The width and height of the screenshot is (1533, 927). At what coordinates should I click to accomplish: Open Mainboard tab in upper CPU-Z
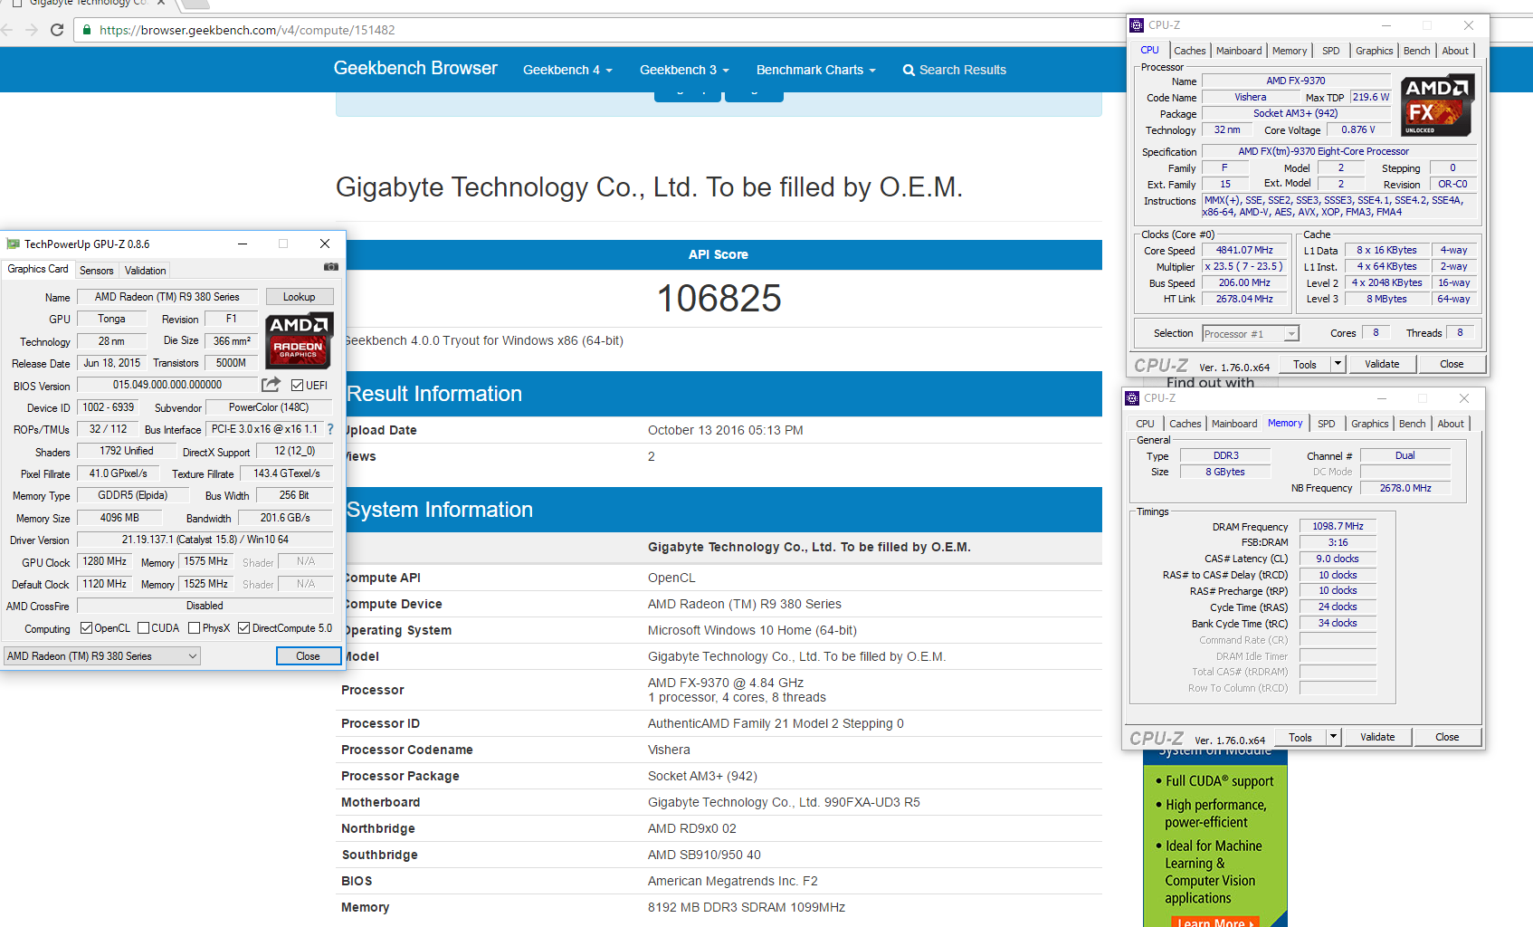click(x=1239, y=51)
